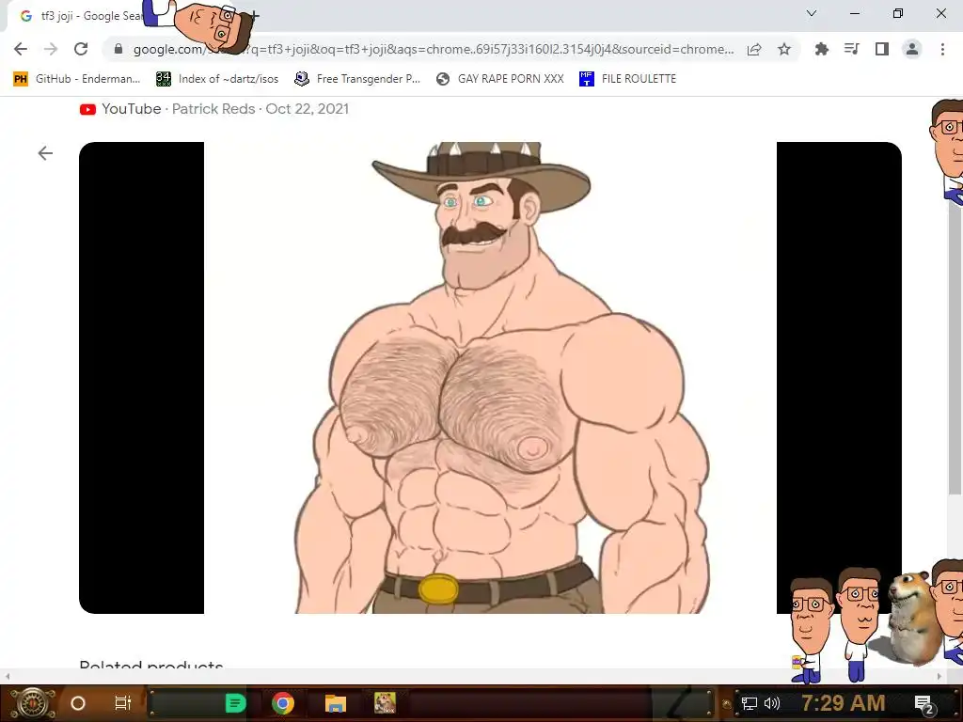
Task: Reload the page with the refresh icon
Action: click(x=81, y=49)
